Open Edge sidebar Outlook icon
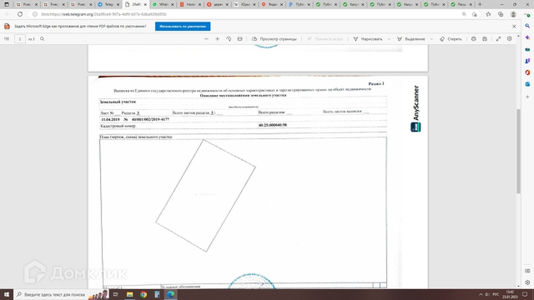Image resolution: width=534 pixels, height=300 pixels. pos(528,84)
